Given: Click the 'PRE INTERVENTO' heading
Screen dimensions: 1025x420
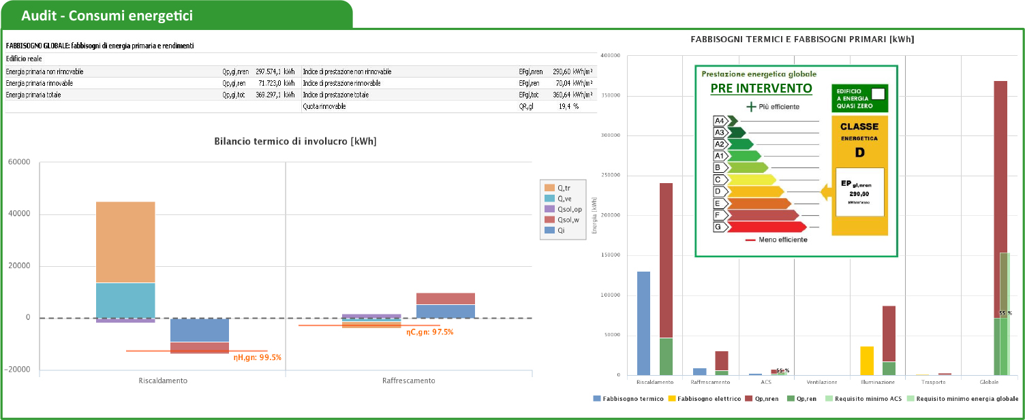Looking at the screenshot, I should (761, 88).
